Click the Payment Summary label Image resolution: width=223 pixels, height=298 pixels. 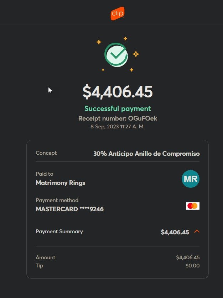[x=59, y=232]
